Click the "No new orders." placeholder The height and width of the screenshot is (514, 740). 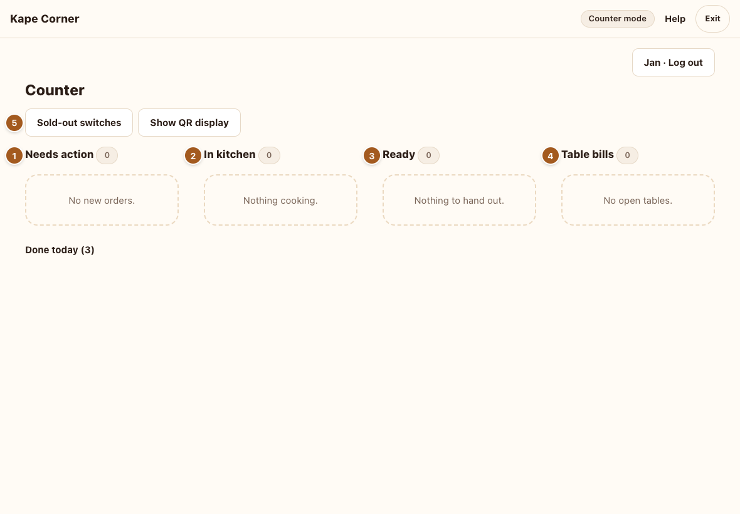(102, 201)
